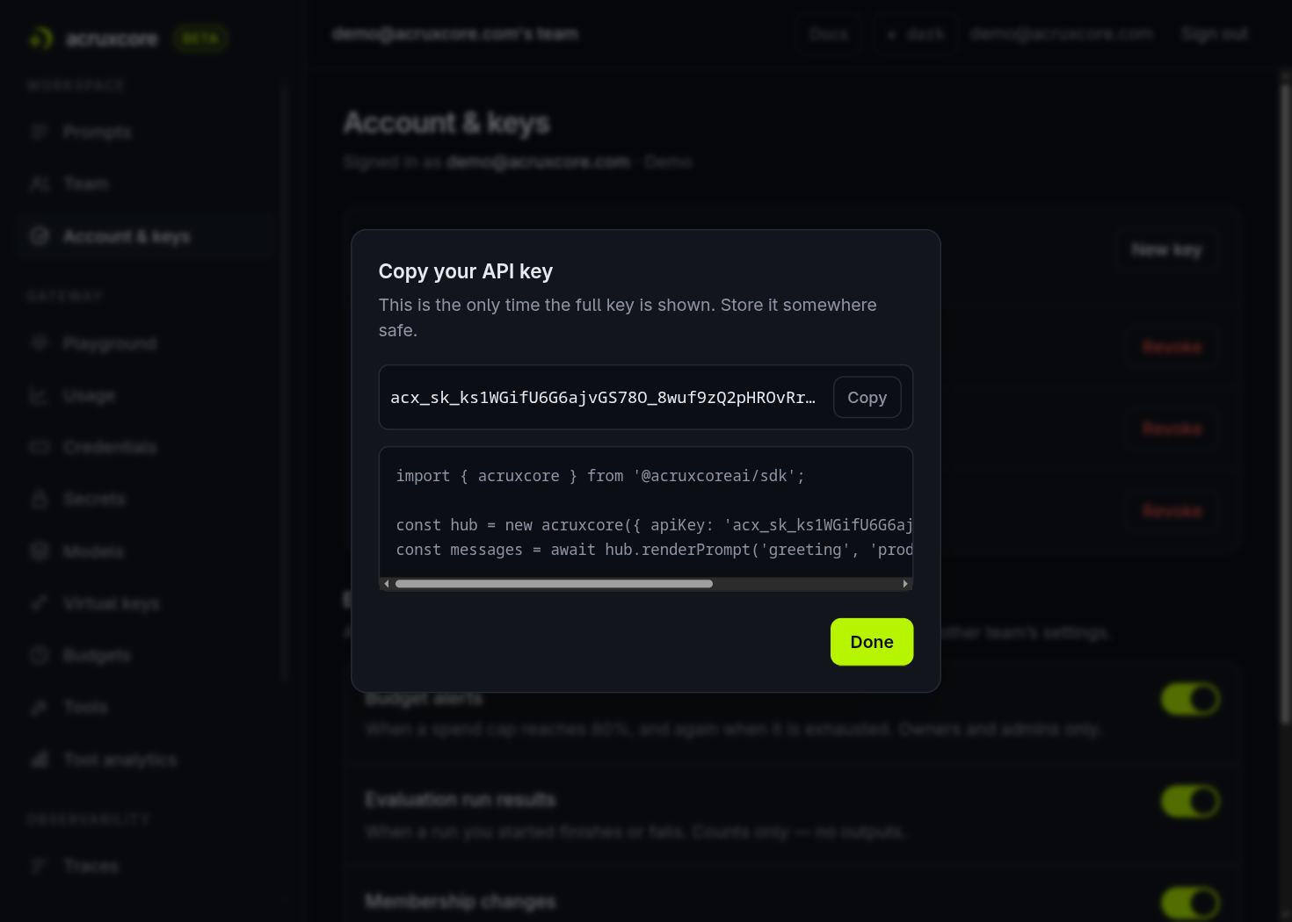Click the 'Account & keys' page title
This screenshot has height=922, width=1292.
[446, 123]
